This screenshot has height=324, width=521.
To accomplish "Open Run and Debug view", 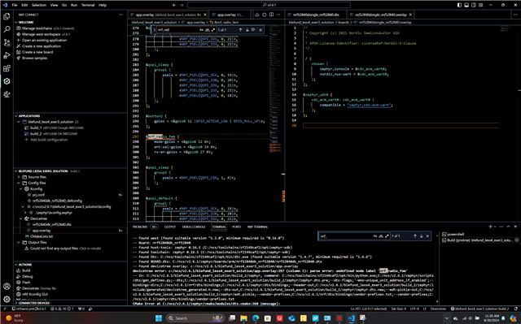I will [x=7, y=55].
